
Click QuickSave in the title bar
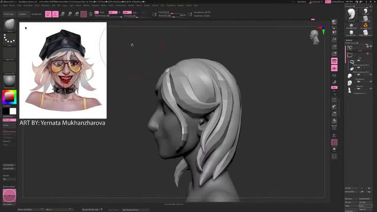[x=302, y=2]
